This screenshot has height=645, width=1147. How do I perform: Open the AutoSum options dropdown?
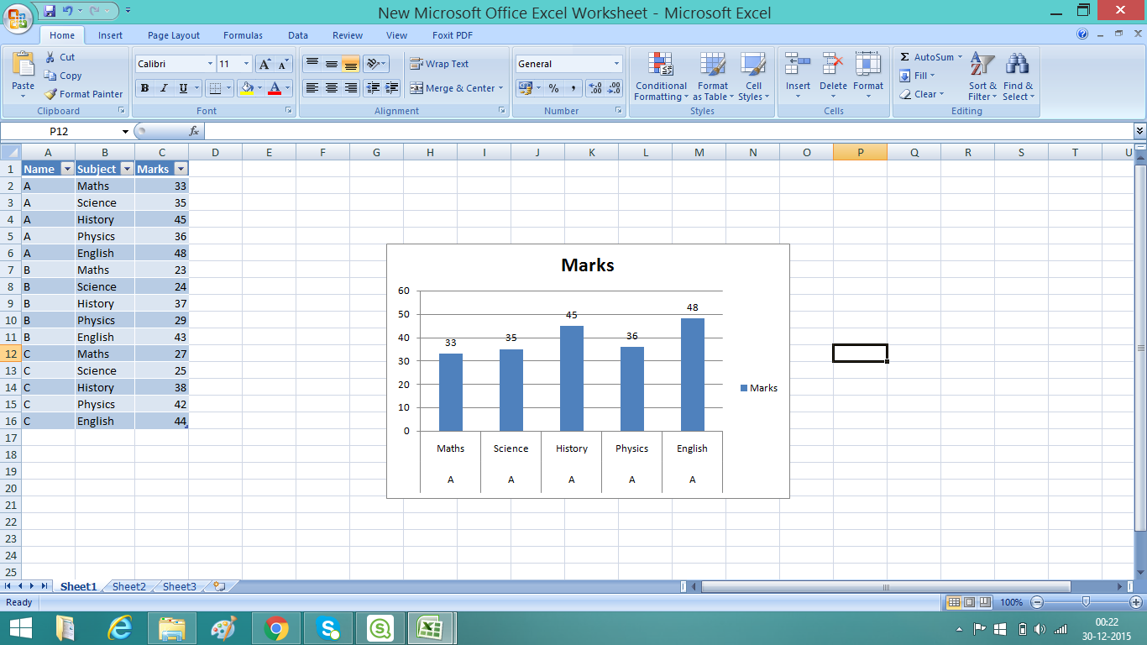click(960, 57)
